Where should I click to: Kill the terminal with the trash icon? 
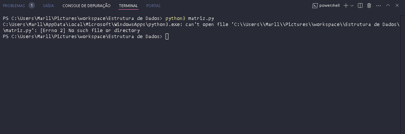[x=369, y=6]
